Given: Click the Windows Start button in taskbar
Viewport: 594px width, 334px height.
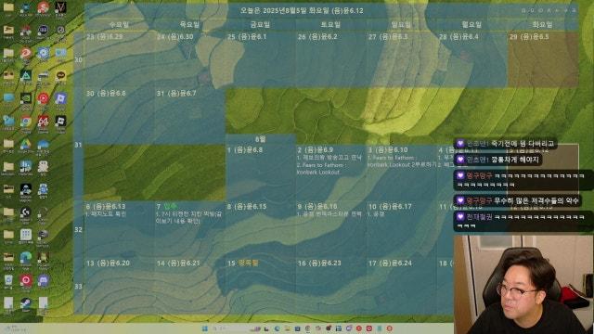Looking at the screenshot, I should (x=205, y=328).
